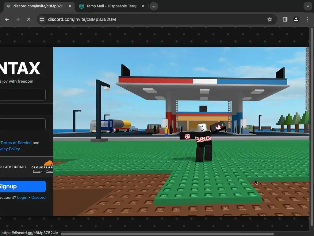Open Cloudflare Privacy link
Screen dimensions: 314x236
coord(37,171)
